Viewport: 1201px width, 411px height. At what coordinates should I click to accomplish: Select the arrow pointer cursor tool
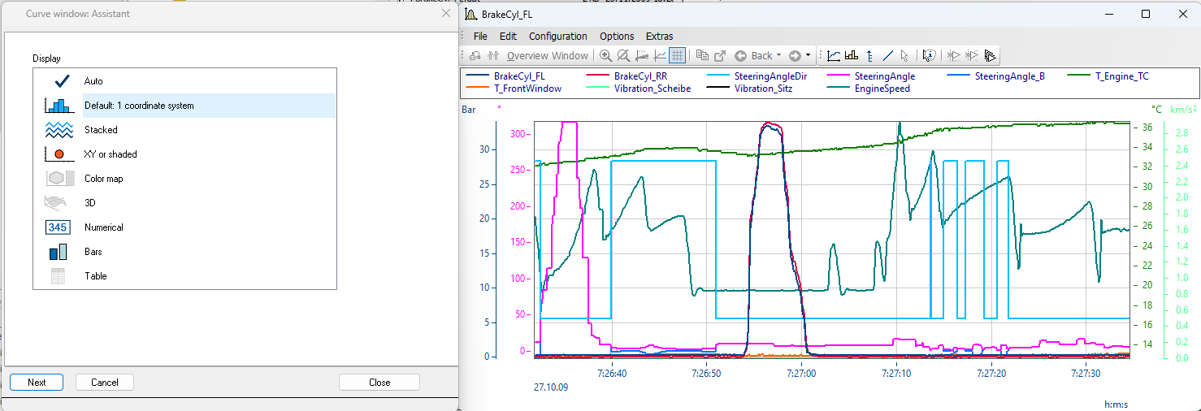click(904, 56)
